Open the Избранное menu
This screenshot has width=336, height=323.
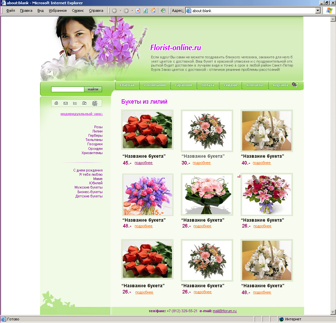click(x=58, y=10)
